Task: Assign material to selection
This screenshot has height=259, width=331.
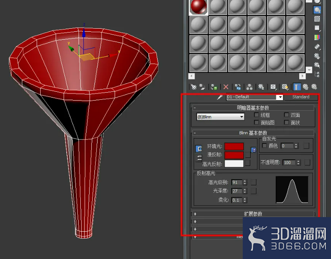Action: 214,87
